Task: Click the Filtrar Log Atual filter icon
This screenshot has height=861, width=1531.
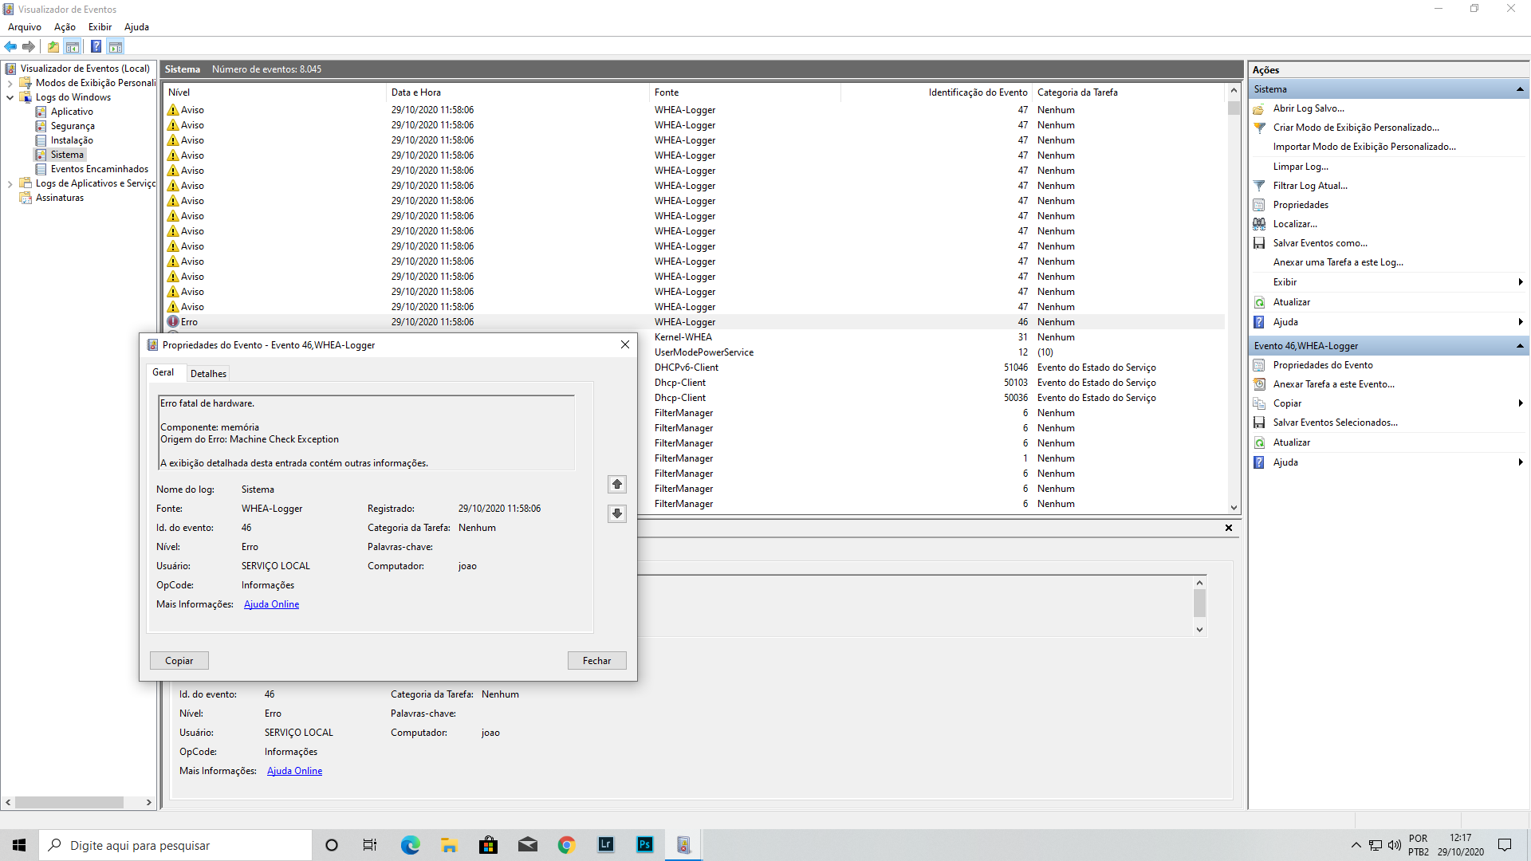Action: click(x=1259, y=186)
